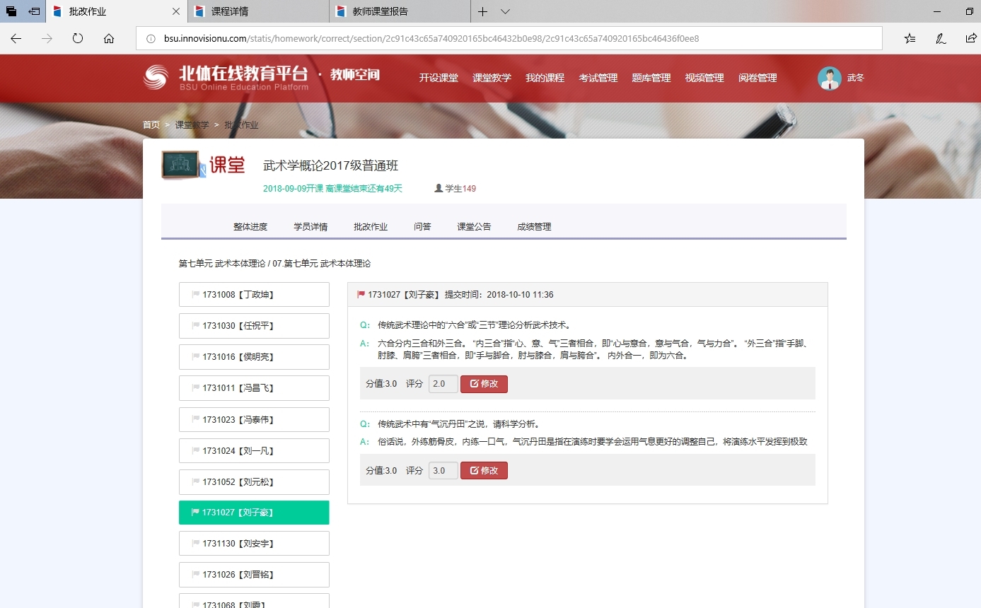Switch to the 课程详情 browser tab
Screen dimensions: 981x608
point(259,11)
